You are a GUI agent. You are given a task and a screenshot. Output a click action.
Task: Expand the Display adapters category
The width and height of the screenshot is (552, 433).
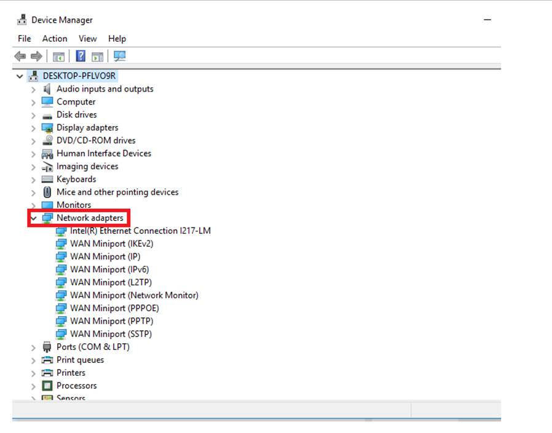33,128
